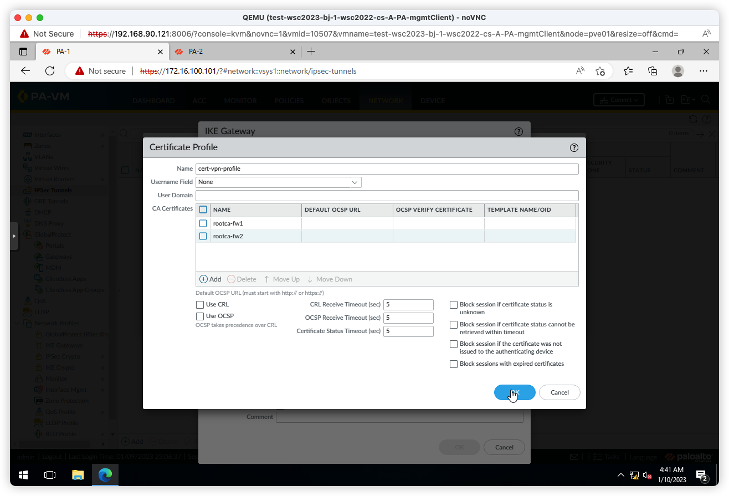The image size is (729, 496).
Task: Open Windows Start menu
Action: pos(23,475)
